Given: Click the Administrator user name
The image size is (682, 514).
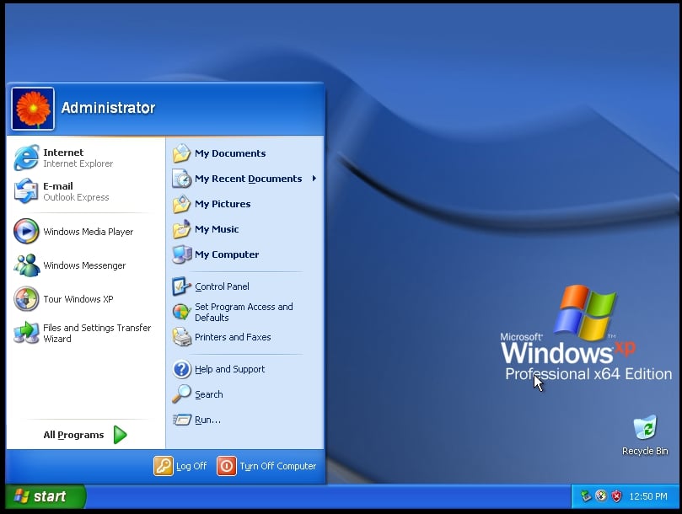Looking at the screenshot, I should (x=108, y=108).
